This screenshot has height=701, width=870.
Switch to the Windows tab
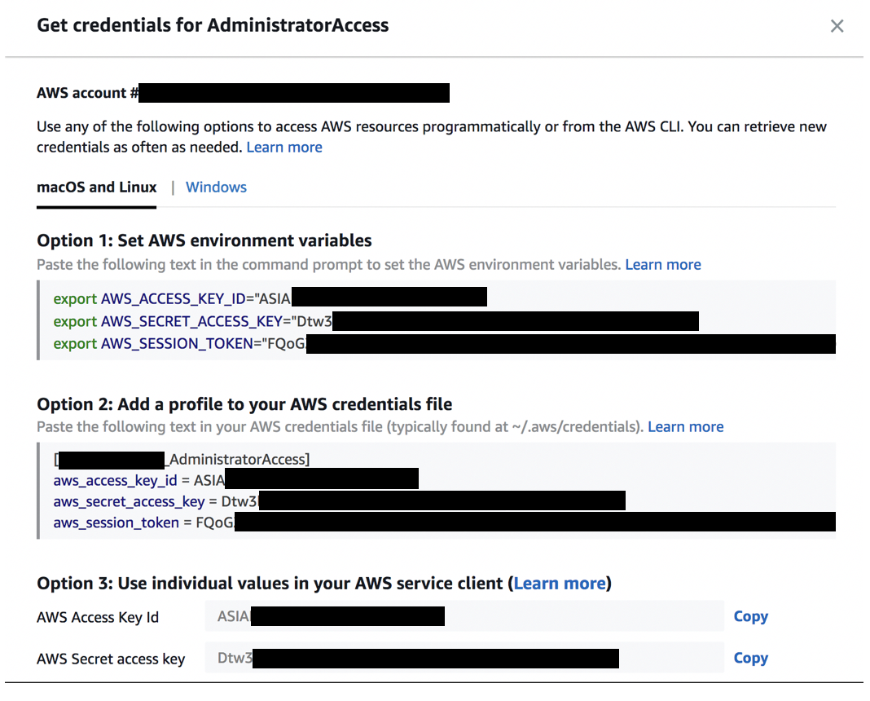click(216, 187)
